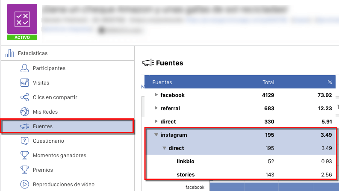This screenshot has height=191, width=339.
Task: Expand the facebook source row
Action: click(x=156, y=95)
